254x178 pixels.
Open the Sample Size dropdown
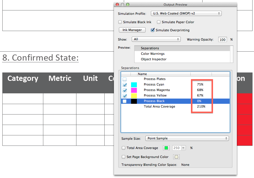point(187,138)
